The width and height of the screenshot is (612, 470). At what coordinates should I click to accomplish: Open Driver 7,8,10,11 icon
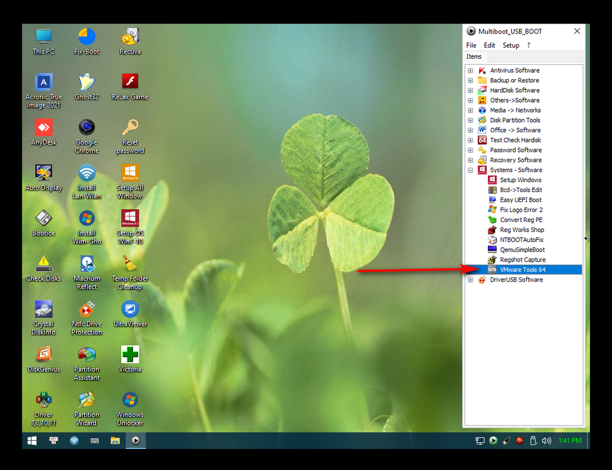[44, 409]
